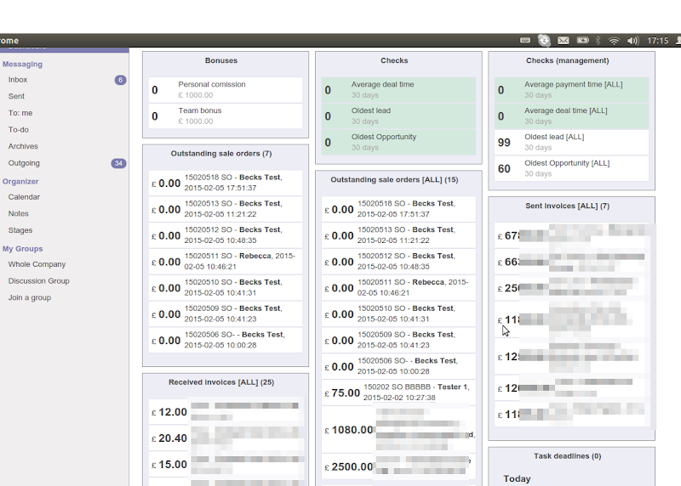The image size is (681, 486).
Task: Click the Checks (management) panel title
Action: [x=567, y=60]
